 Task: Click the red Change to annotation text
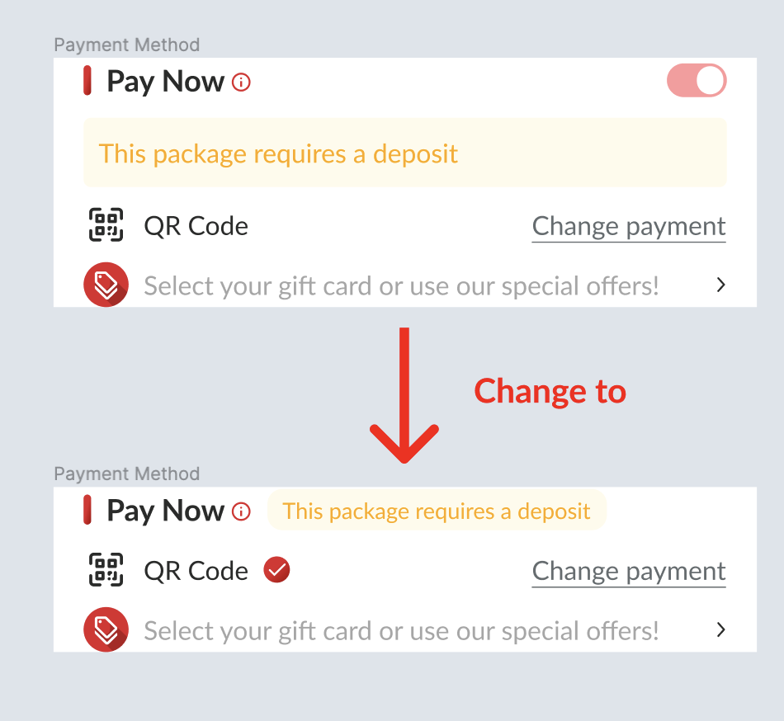coord(550,391)
